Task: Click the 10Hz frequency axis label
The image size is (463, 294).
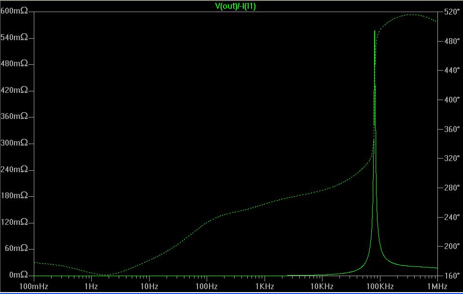Action: coord(149,286)
